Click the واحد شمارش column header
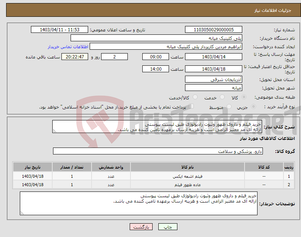Screen dimensions: 301x237 111,167
